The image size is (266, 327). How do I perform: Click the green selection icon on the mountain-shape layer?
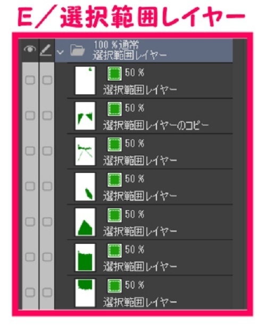pyautogui.click(x=114, y=215)
